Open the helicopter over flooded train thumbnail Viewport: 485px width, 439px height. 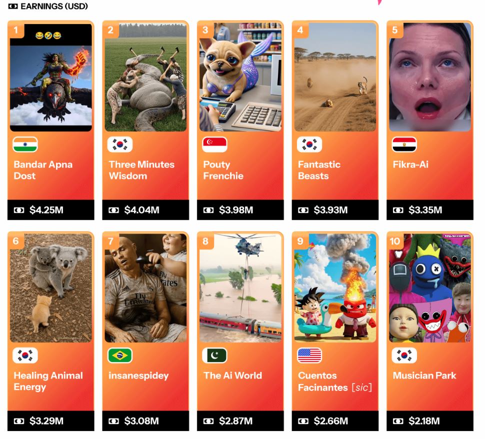coord(240,288)
